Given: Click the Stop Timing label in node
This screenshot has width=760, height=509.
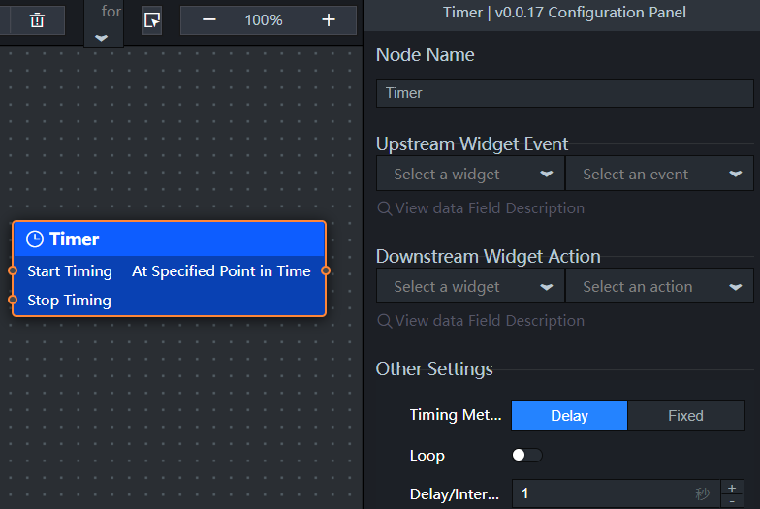Looking at the screenshot, I should (70, 301).
